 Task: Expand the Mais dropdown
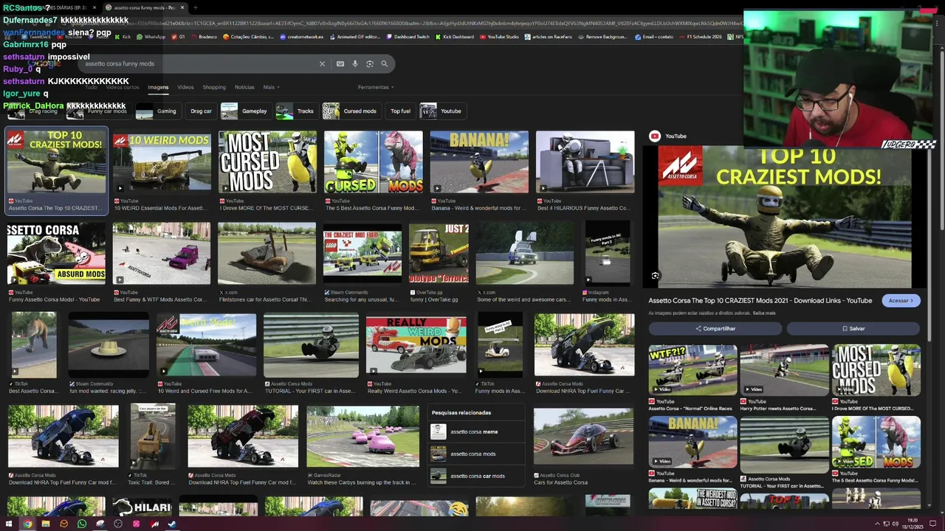click(271, 87)
